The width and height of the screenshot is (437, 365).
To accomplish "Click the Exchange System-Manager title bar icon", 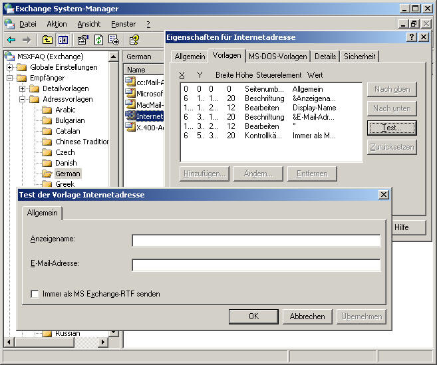I will click(x=9, y=9).
